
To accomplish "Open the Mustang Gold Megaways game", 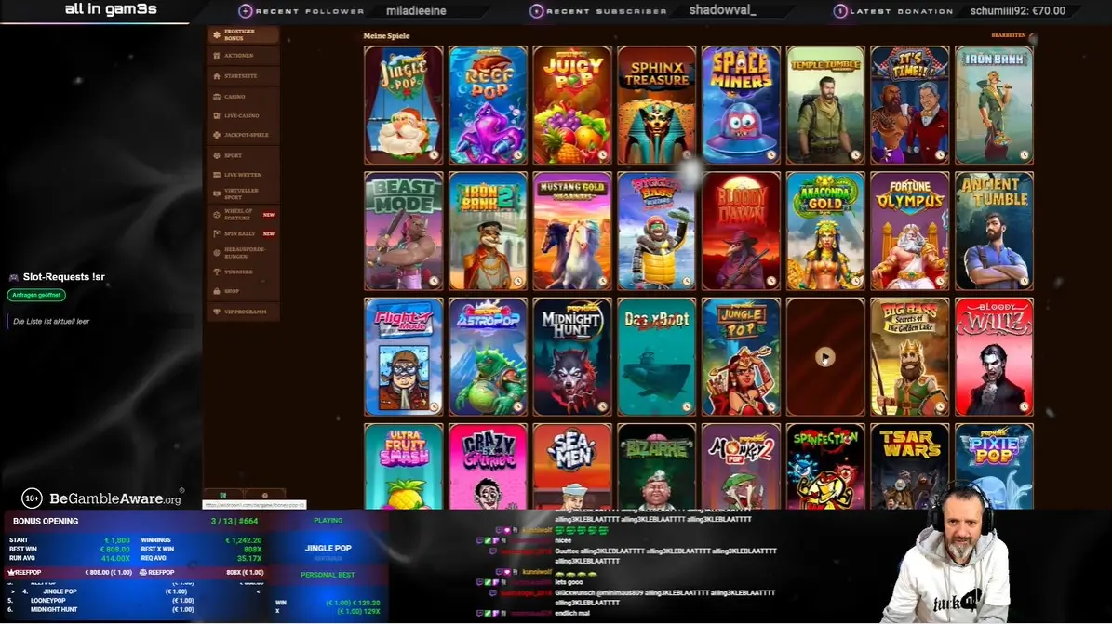I will click(572, 232).
